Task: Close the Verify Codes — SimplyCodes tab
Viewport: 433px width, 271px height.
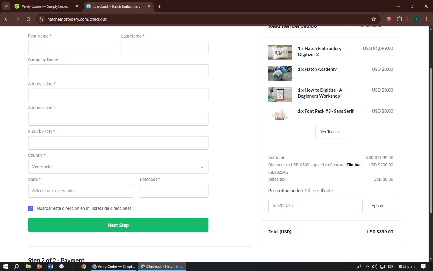Action: click(x=77, y=6)
